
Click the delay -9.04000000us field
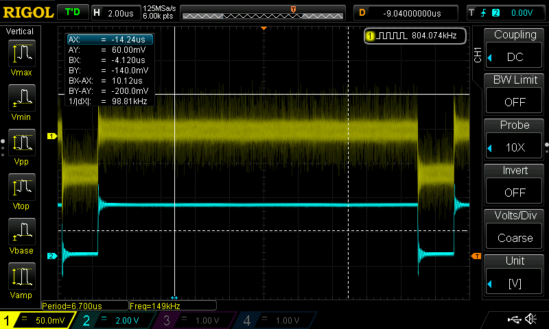click(406, 13)
